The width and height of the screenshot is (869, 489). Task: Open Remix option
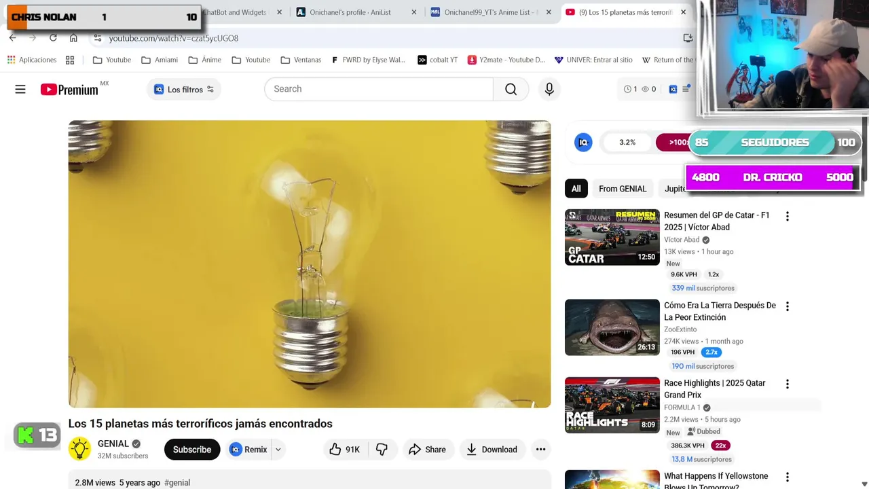click(248, 450)
